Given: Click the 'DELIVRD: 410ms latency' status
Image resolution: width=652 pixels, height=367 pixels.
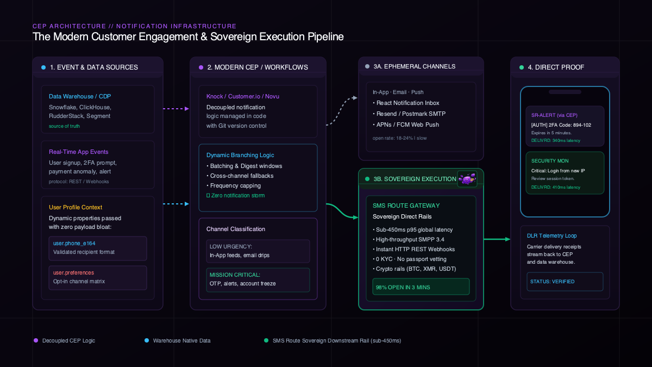Looking at the screenshot, I should (x=556, y=187).
